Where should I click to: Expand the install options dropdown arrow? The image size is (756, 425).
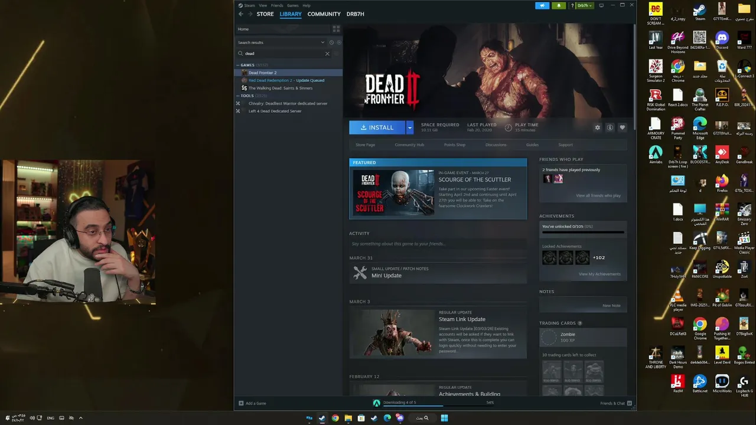409,127
